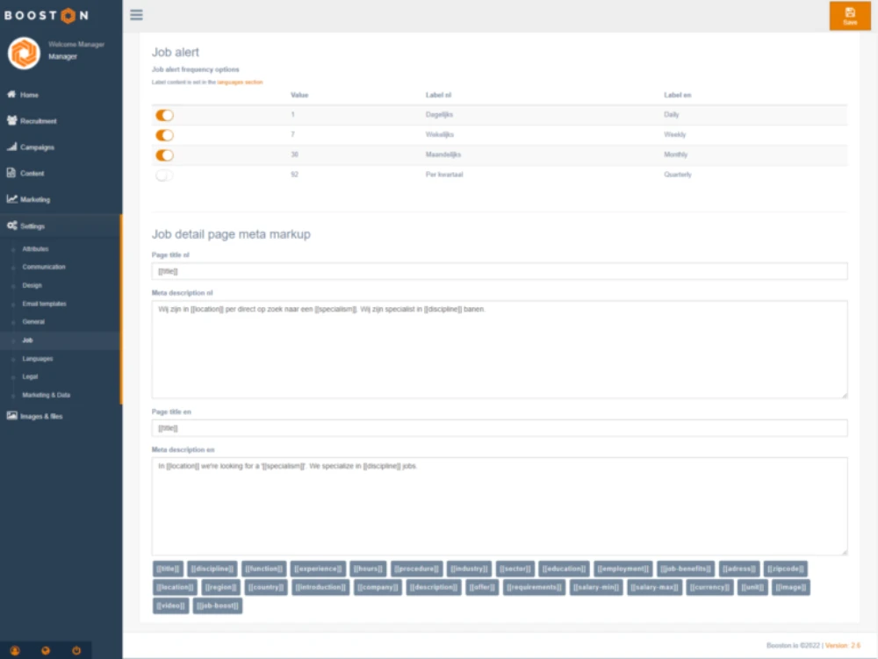This screenshot has height=659, width=878.
Task: Open Recruitment section with people icon
Action: (x=38, y=121)
